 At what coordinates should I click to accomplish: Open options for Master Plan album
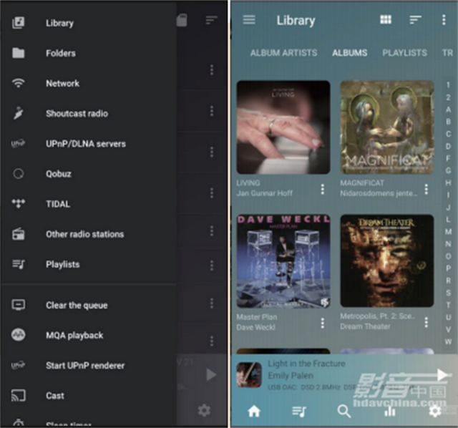pos(323,323)
